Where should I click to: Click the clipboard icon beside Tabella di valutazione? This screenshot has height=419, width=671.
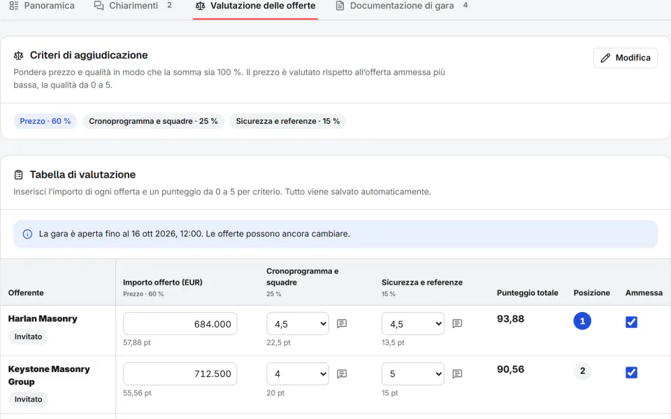18,175
